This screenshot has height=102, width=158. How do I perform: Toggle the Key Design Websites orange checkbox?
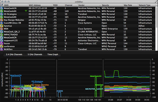[2, 20]
